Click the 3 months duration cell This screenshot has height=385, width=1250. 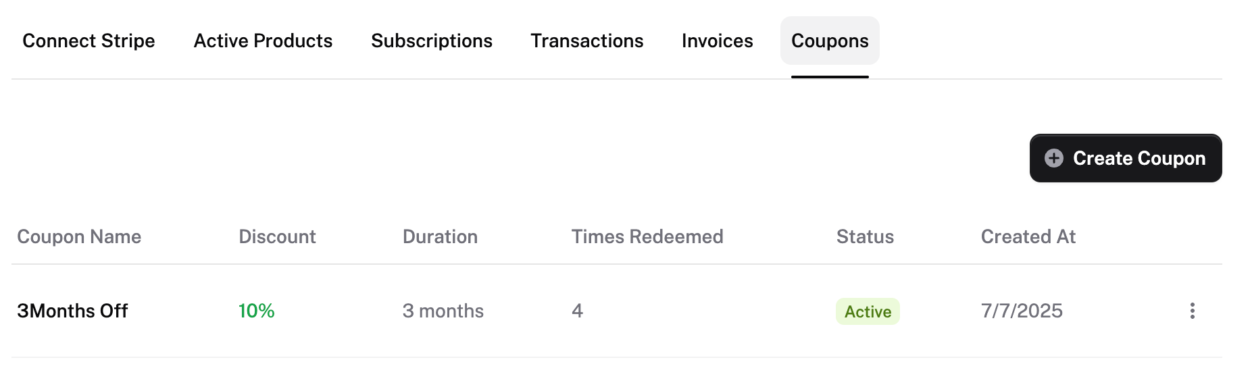coord(443,311)
